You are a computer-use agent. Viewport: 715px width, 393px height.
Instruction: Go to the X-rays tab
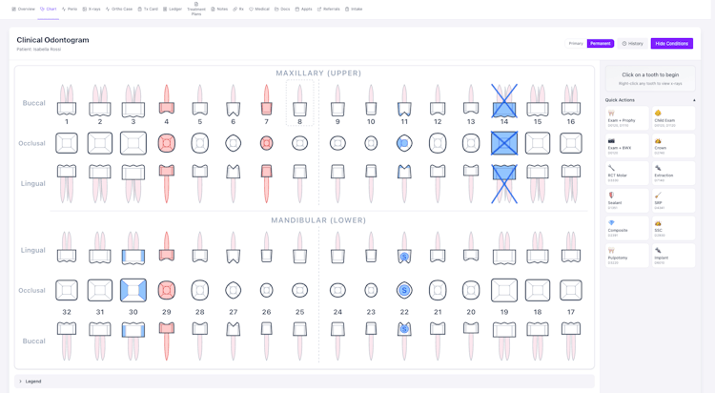point(92,9)
